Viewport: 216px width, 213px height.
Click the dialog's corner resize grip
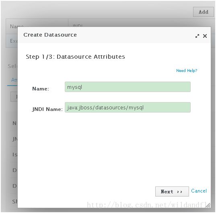pos(208,205)
